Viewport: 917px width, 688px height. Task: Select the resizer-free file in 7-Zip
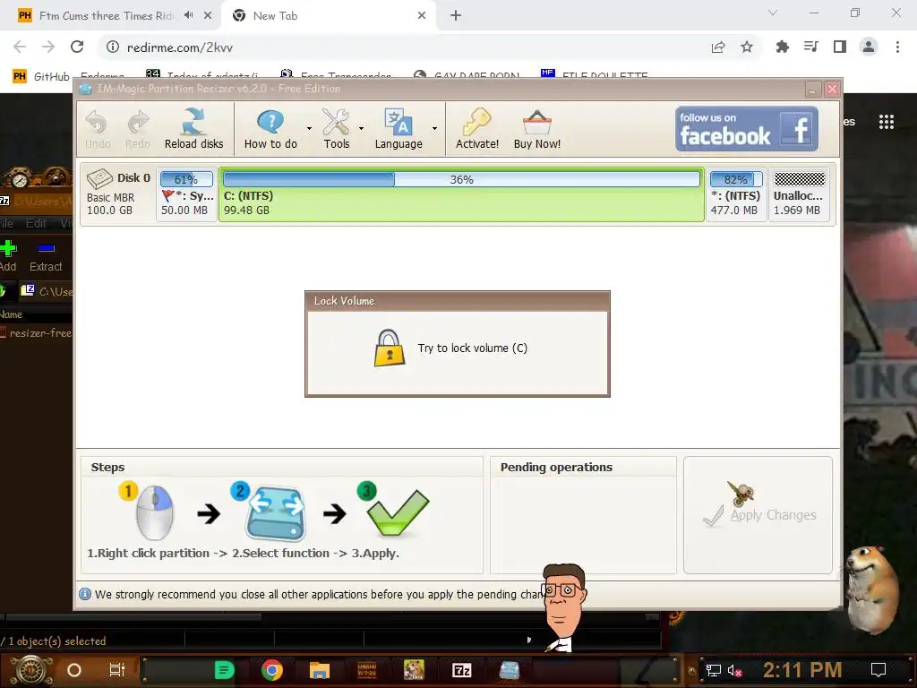(36, 333)
